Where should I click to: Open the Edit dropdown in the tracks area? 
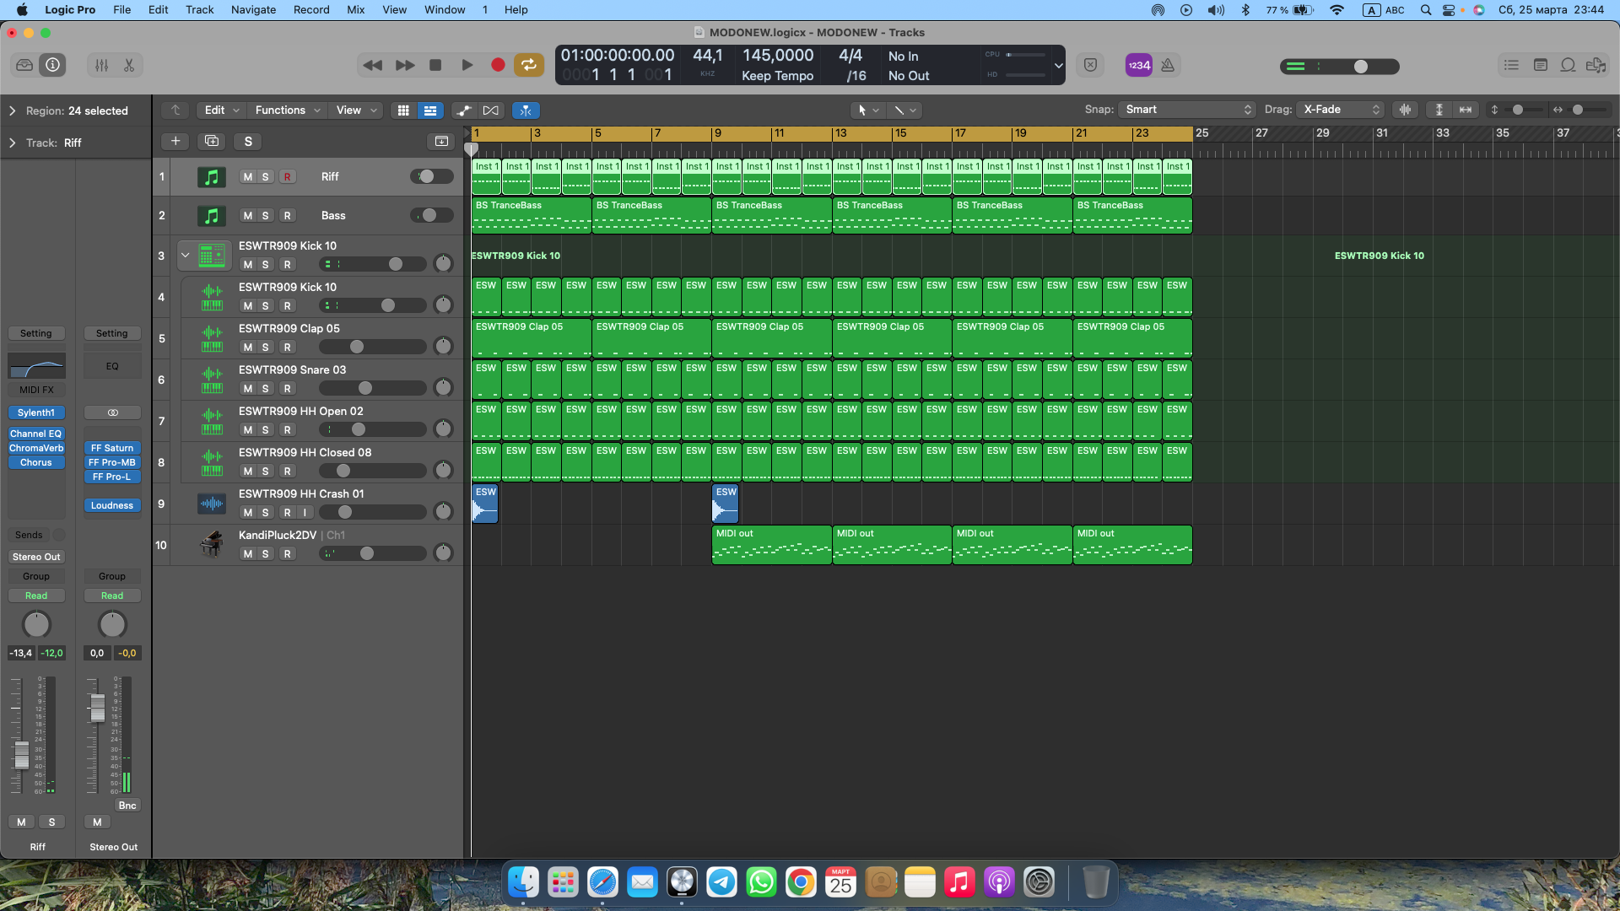tap(222, 111)
